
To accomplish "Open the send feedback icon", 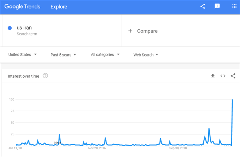I will pos(217,7).
